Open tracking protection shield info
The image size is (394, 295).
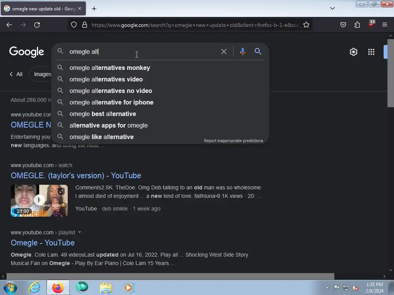pyautogui.click(x=73, y=25)
